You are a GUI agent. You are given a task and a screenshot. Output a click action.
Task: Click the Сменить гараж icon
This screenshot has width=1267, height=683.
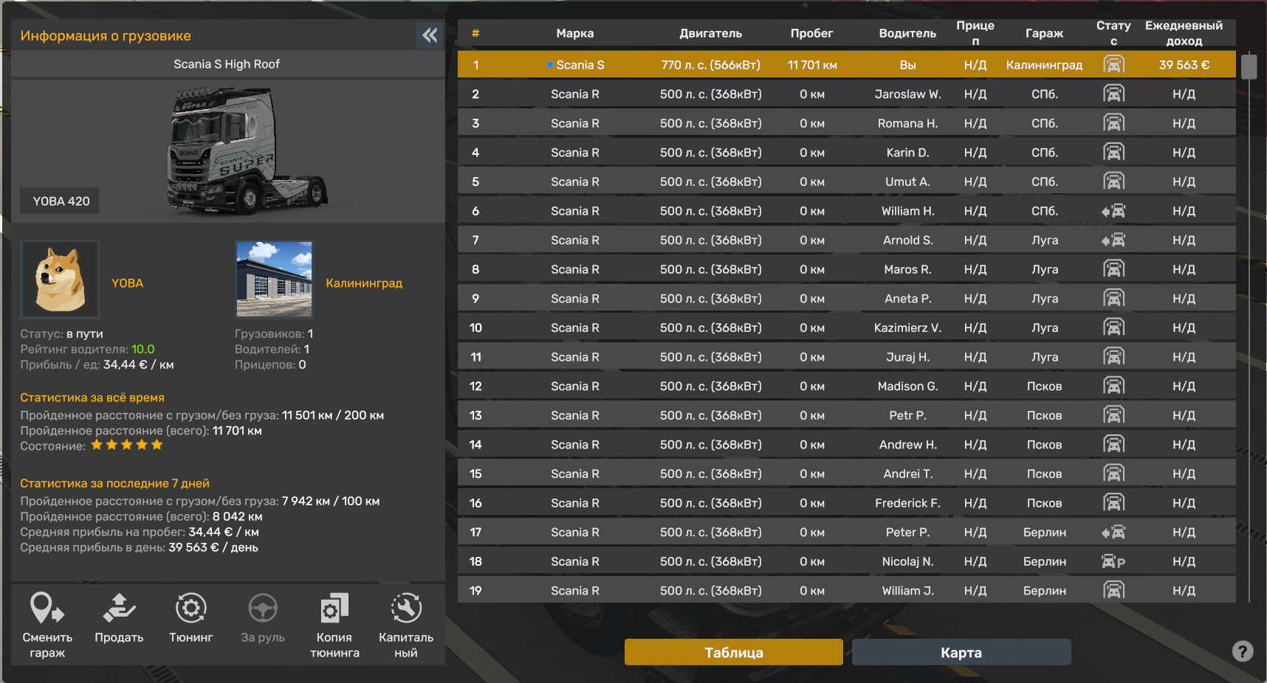tap(47, 609)
